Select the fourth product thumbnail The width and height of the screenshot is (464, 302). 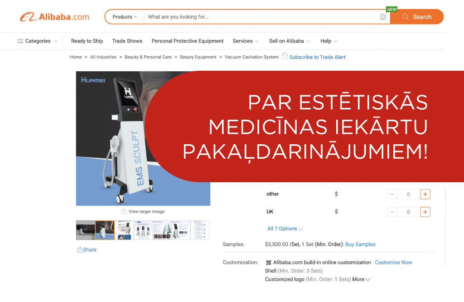(x=143, y=230)
